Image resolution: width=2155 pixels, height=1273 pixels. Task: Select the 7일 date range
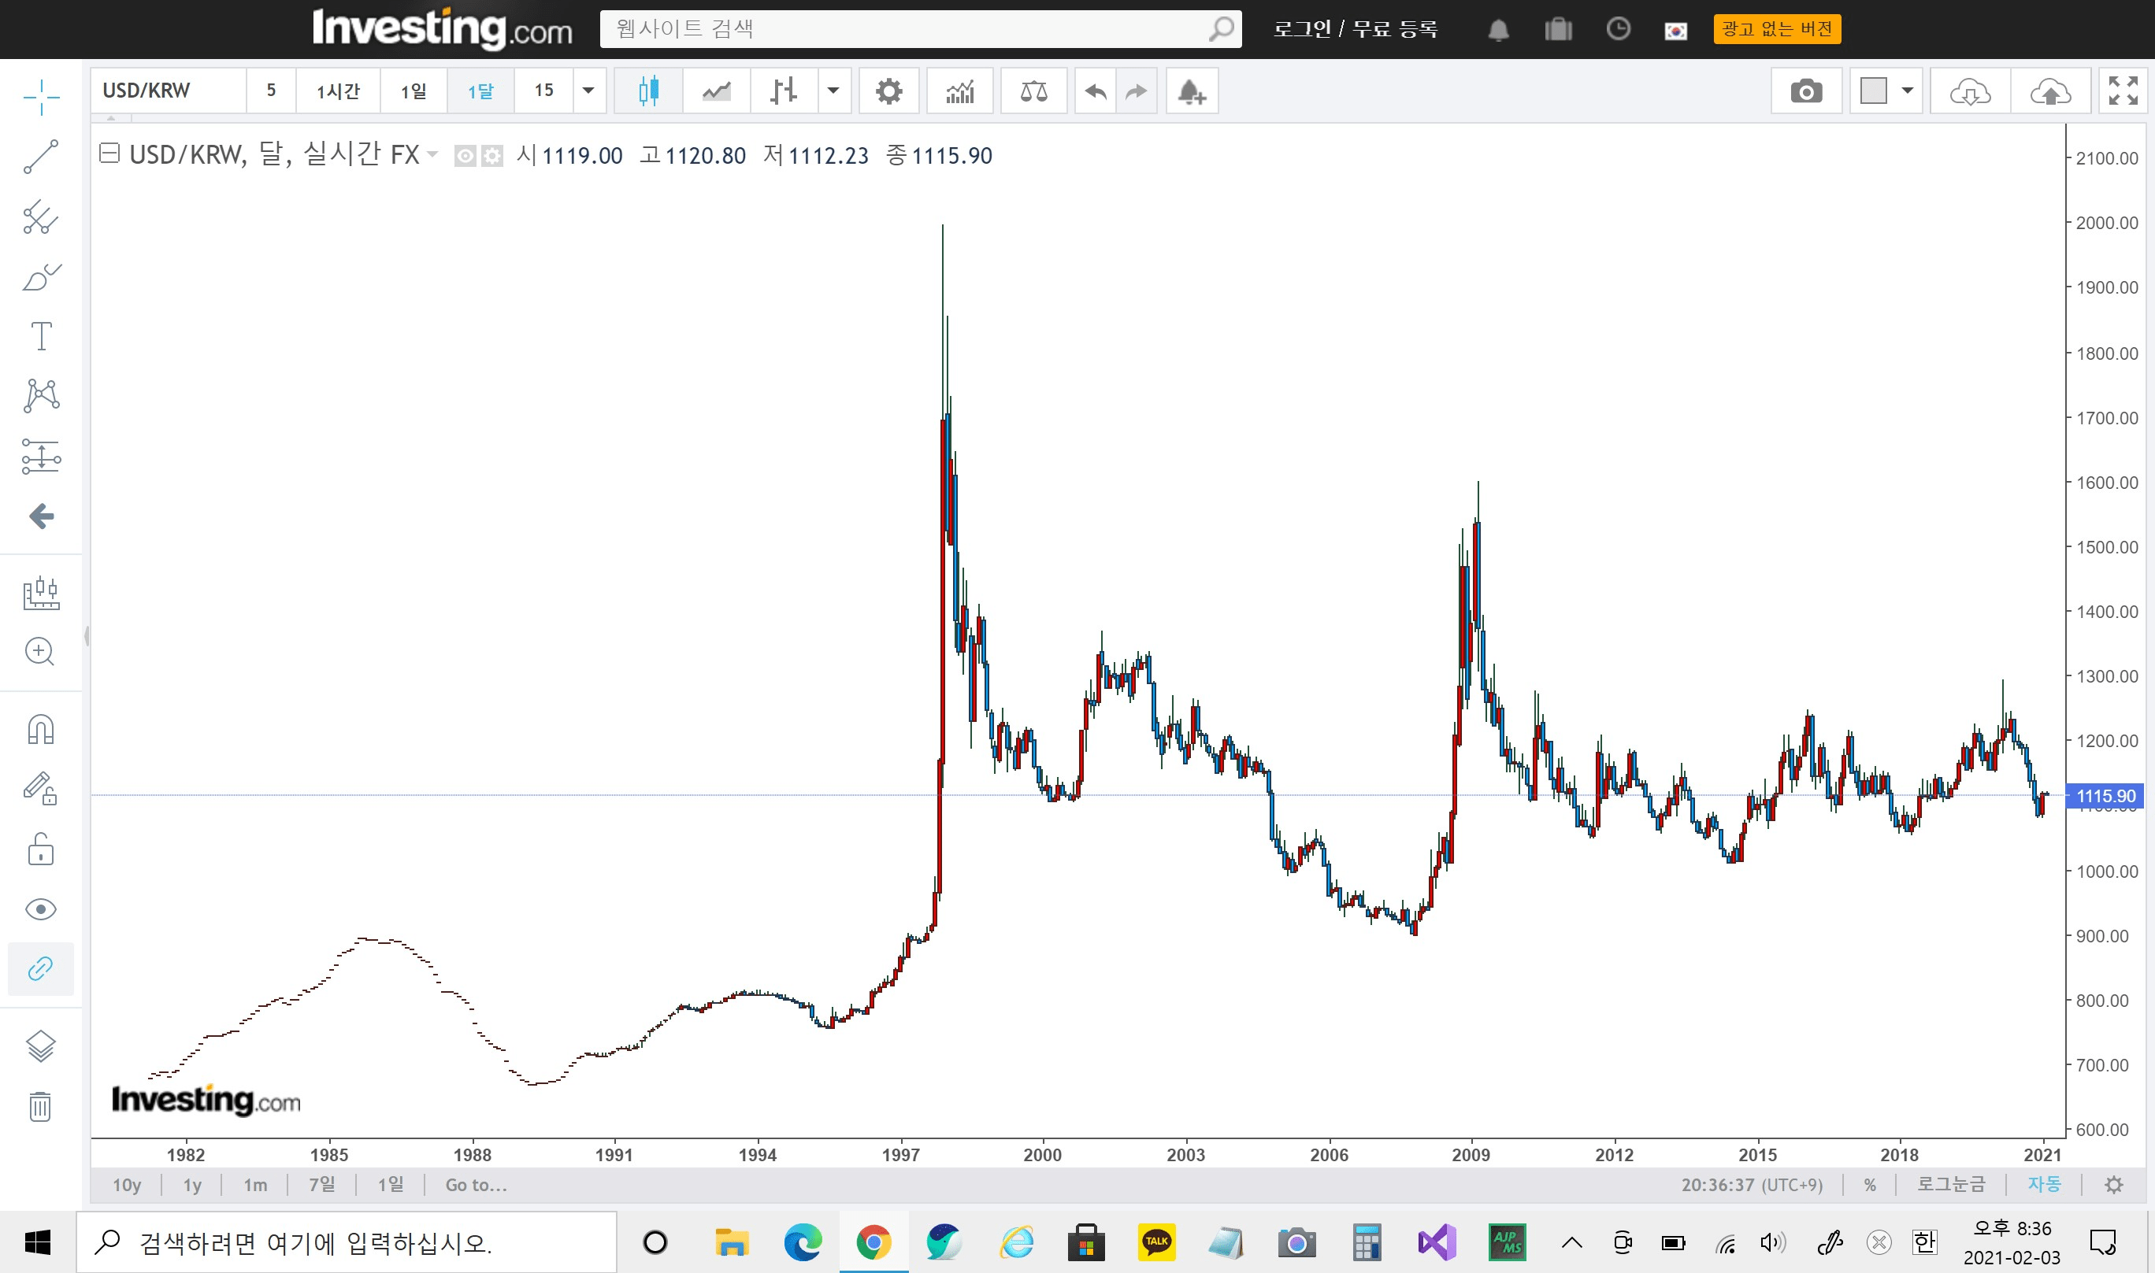pyautogui.click(x=322, y=1185)
